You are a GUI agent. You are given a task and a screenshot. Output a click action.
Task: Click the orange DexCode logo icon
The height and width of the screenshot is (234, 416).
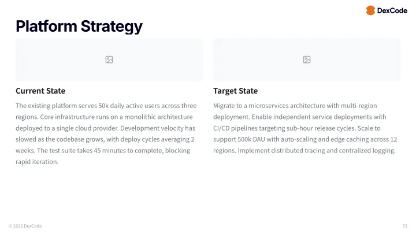click(x=370, y=10)
